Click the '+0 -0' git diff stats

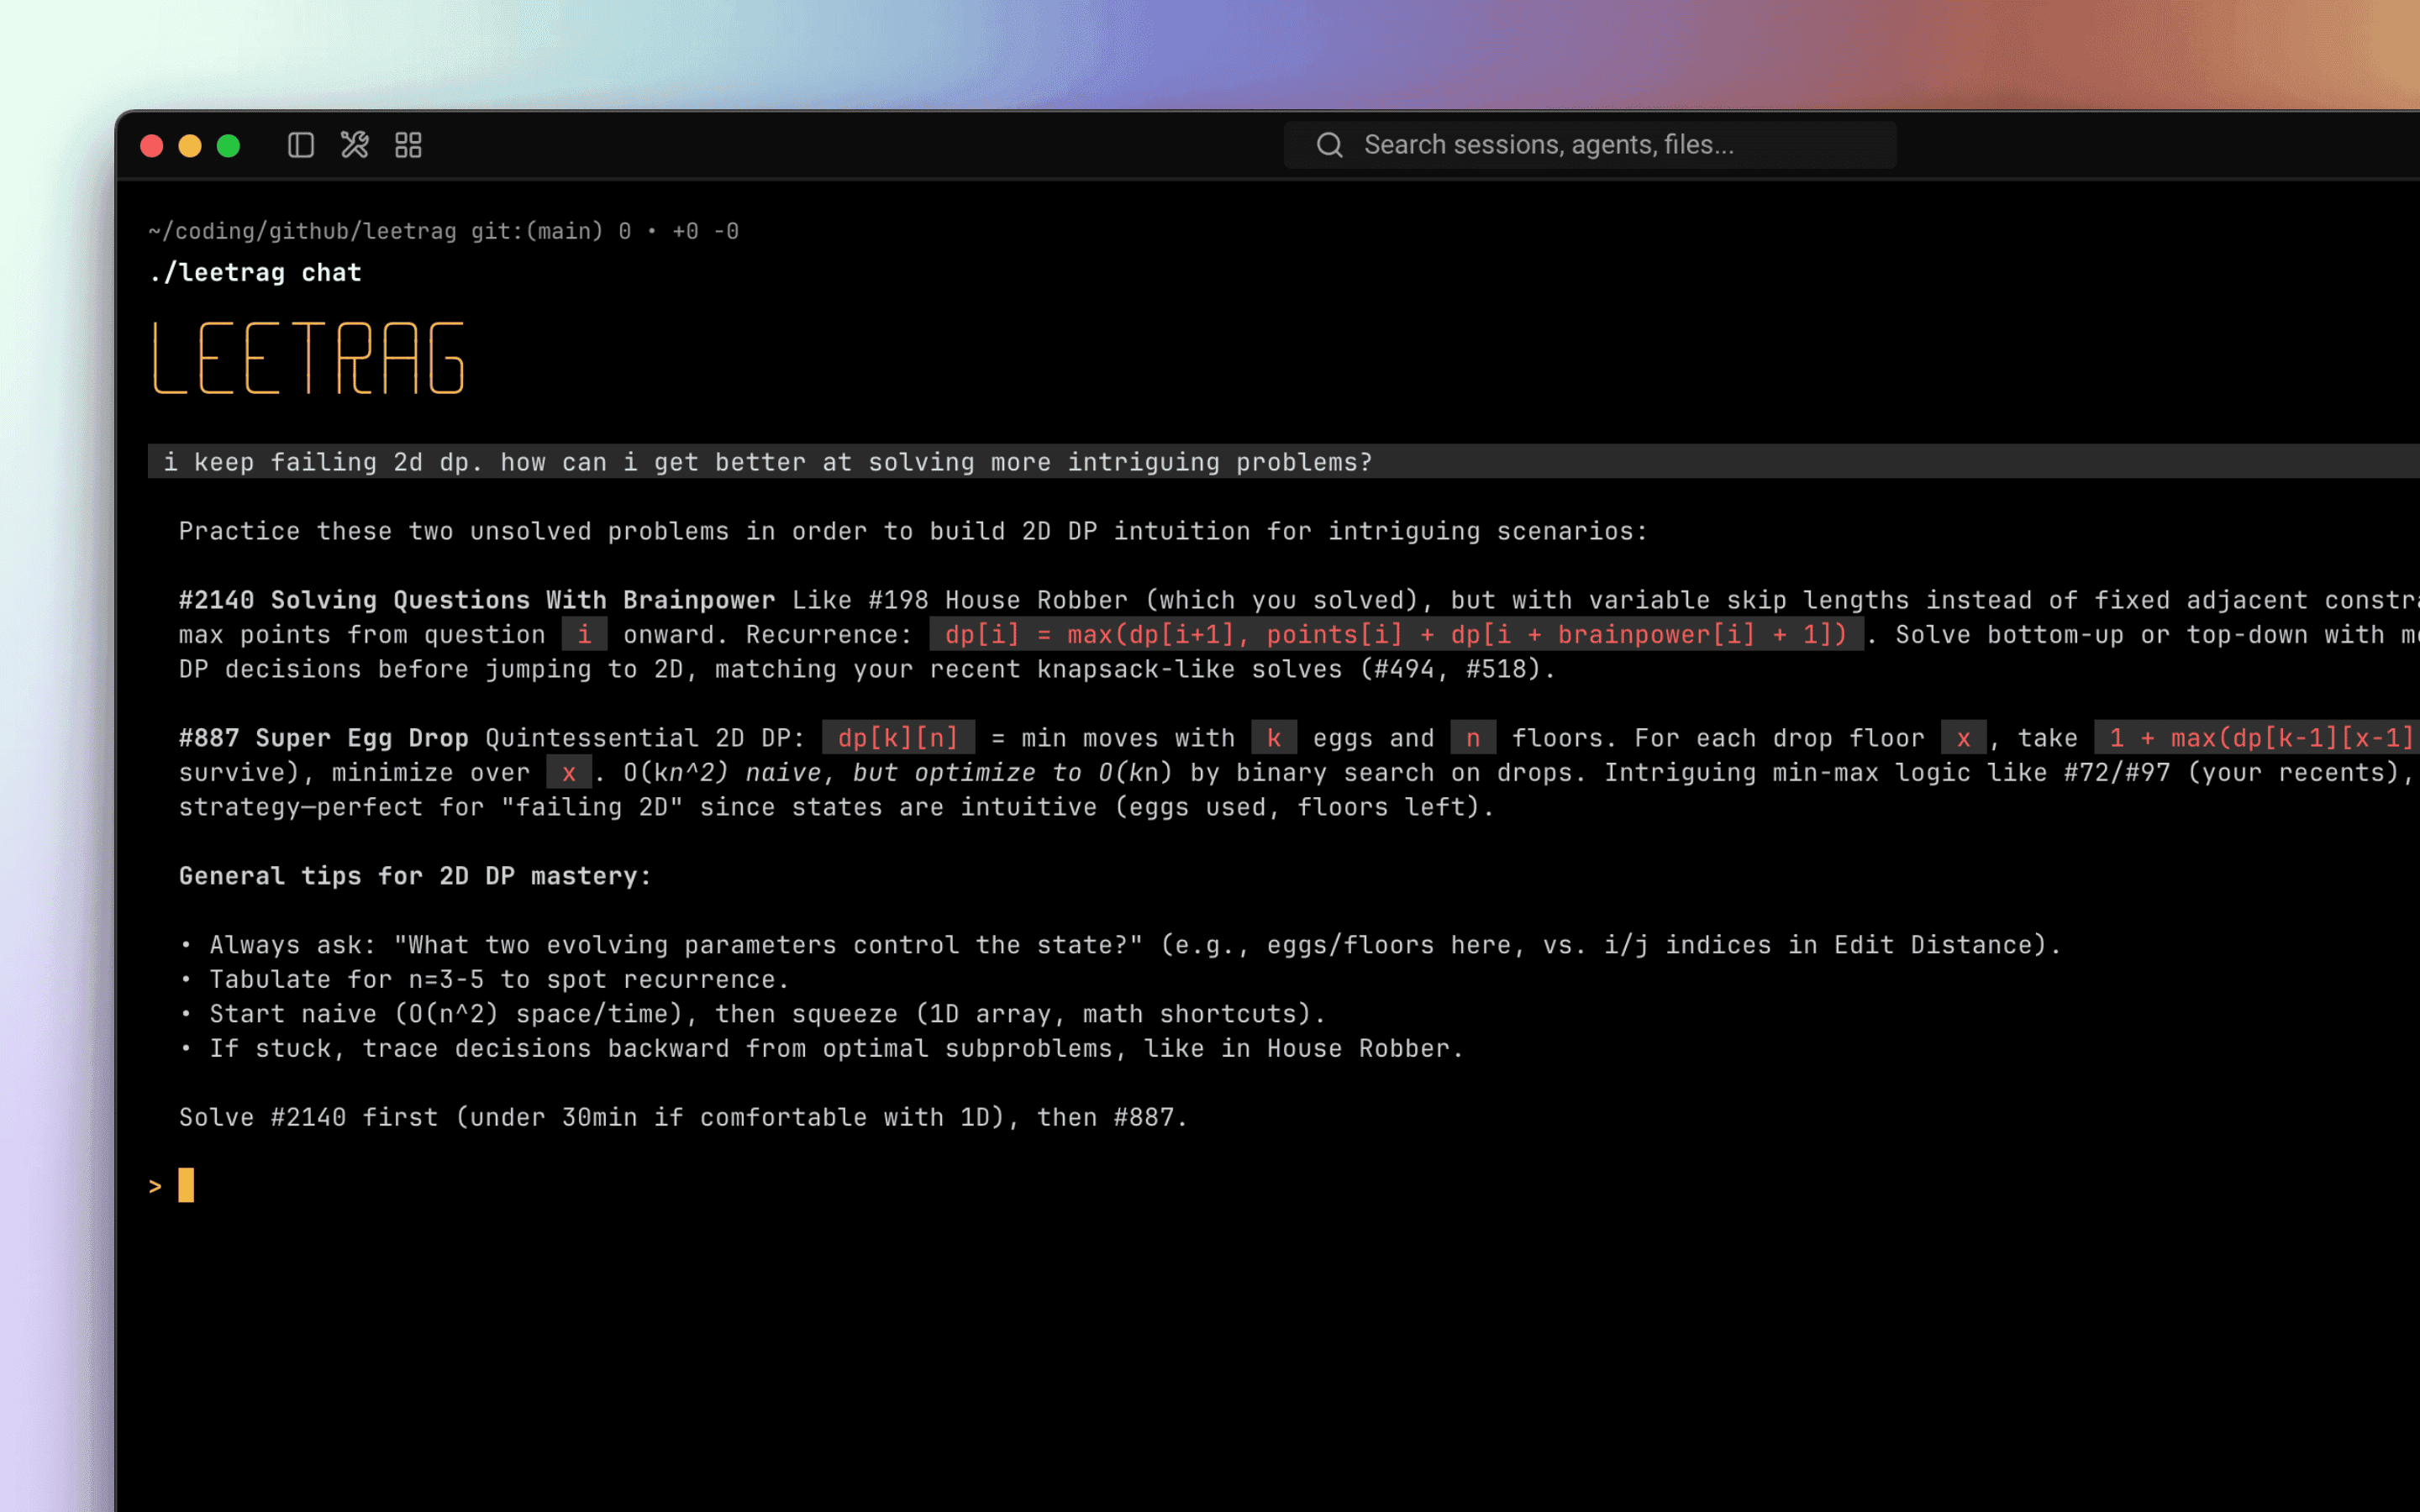tap(705, 232)
